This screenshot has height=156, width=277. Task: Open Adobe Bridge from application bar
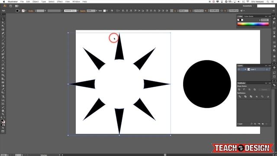(x=10, y=6)
